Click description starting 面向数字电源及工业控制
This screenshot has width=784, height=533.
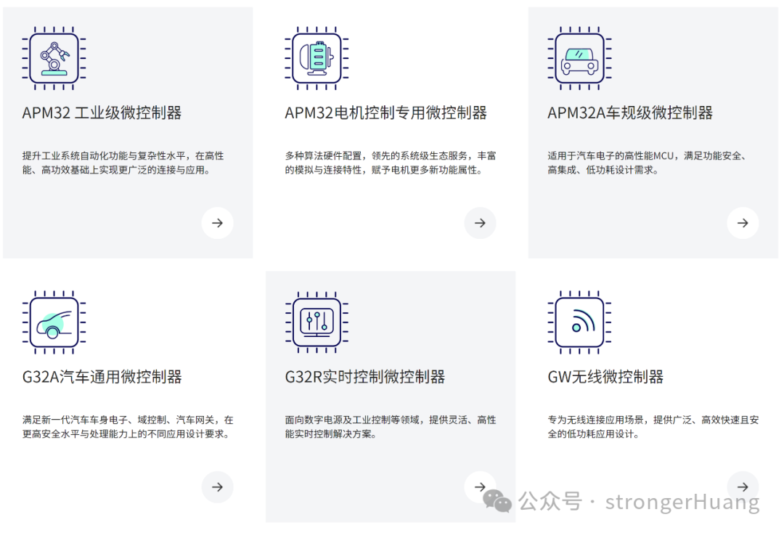point(391,427)
